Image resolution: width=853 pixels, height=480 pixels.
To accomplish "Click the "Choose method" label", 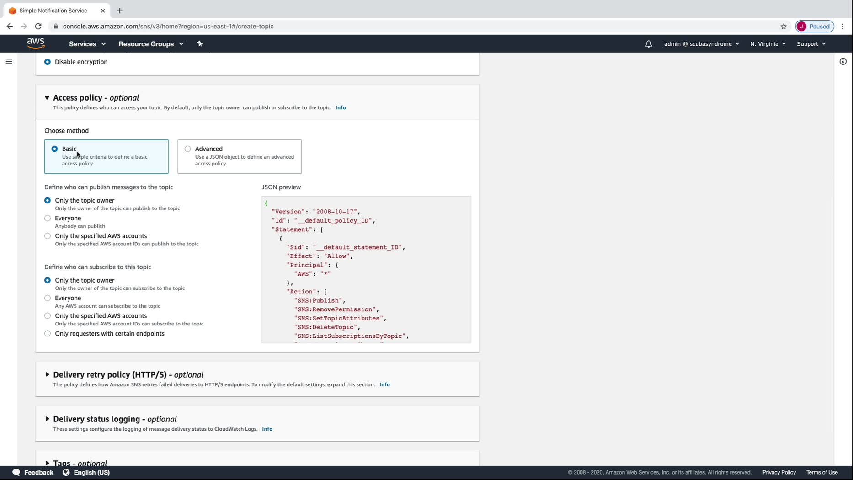I will 66,131.
